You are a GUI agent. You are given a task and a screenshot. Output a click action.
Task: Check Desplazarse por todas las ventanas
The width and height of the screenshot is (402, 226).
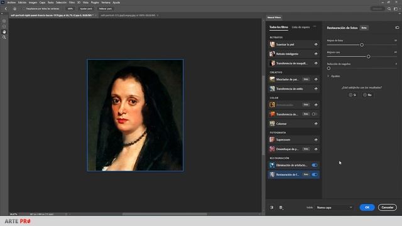24,9
